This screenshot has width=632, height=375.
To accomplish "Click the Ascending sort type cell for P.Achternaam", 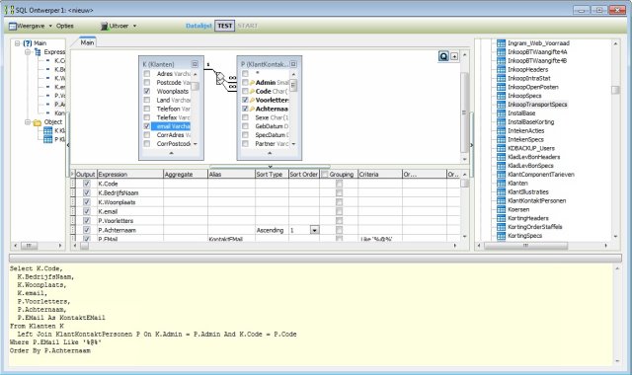I will click(272, 230).
